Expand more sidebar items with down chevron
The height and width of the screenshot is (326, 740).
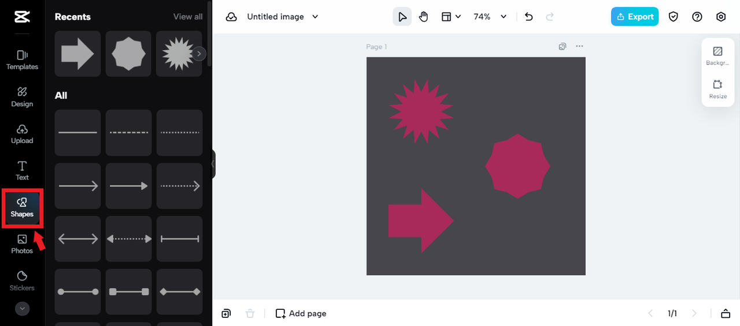pos(22,309)
